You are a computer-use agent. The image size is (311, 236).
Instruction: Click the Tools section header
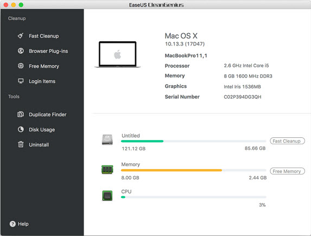14,97
